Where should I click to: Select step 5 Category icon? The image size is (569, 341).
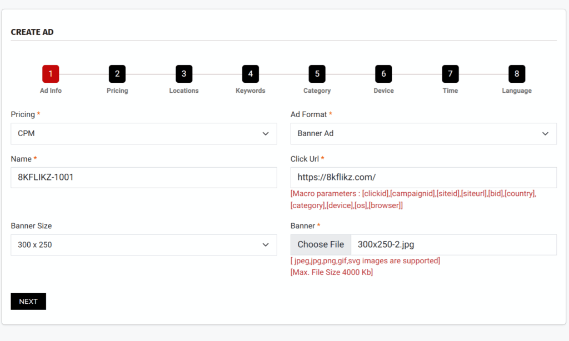click(317, 74)
